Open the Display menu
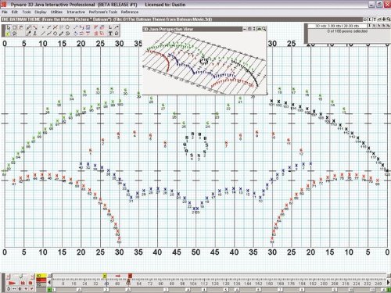The width and height of the screenshot is (391, 293). [41, 12]
